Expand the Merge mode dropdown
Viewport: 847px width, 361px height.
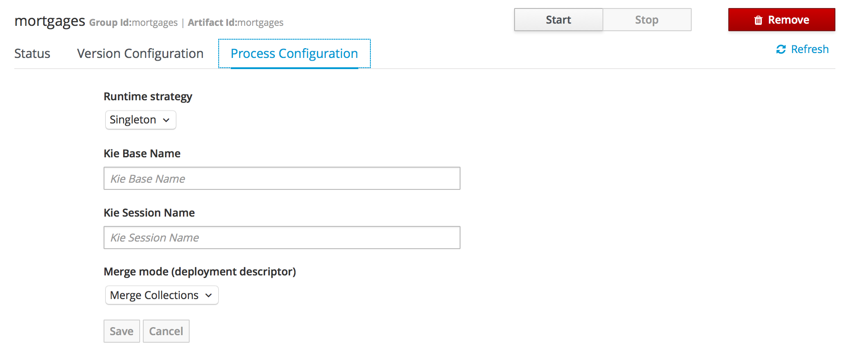coord(162,295)
